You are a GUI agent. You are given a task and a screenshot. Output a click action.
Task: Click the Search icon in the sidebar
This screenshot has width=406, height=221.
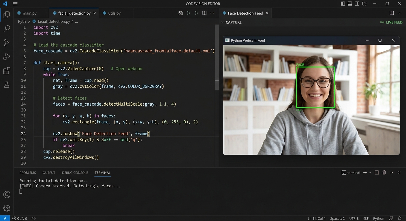pos(7,28)
